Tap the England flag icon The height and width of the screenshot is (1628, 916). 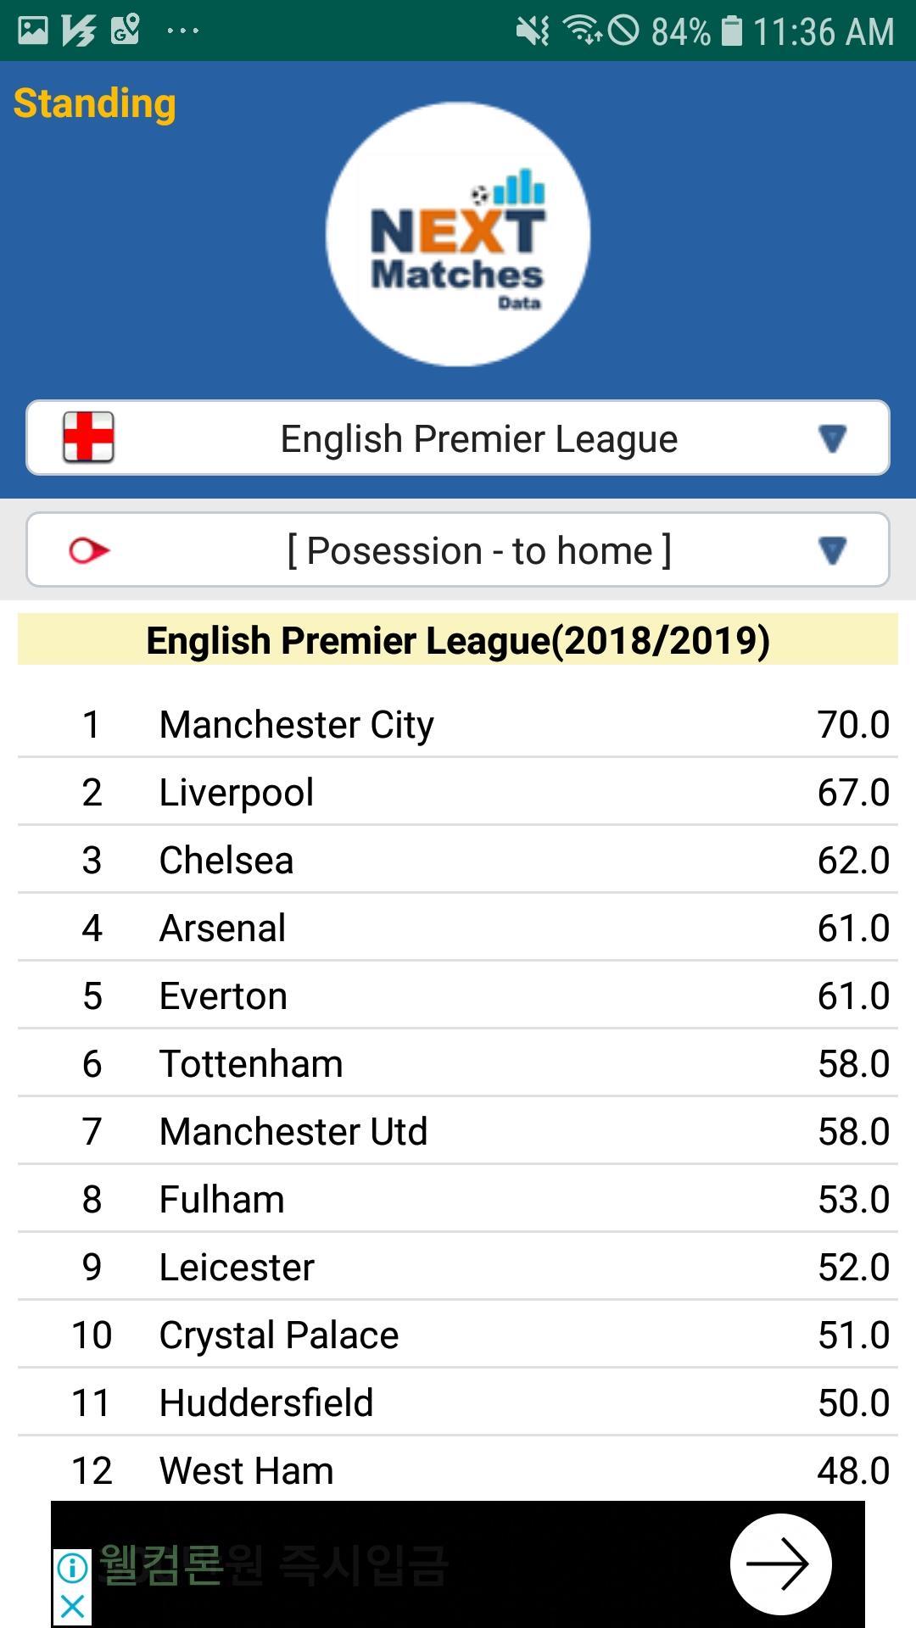(88, 438)
